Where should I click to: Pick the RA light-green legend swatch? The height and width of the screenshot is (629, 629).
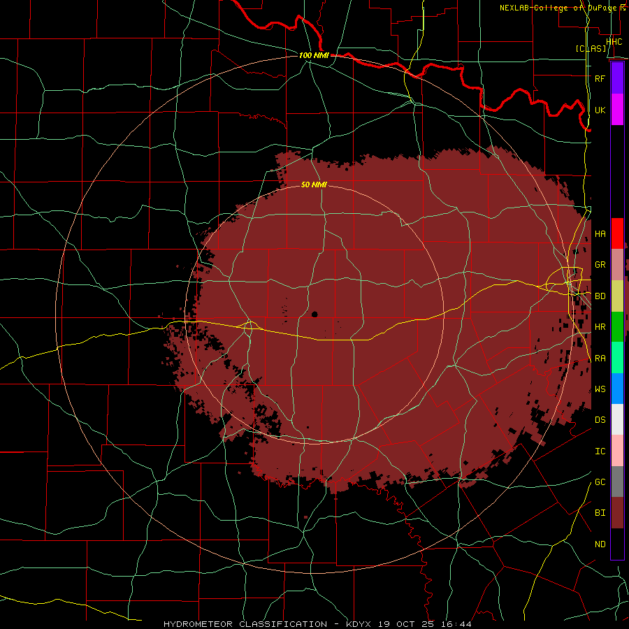(617, 357)
